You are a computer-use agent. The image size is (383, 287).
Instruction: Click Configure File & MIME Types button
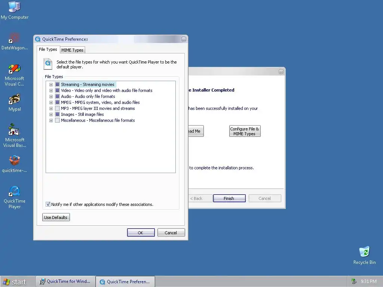(245, 131)
